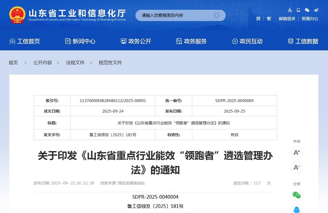Focus the site search input box
328x213 pixels.
(x=174, y=16)
